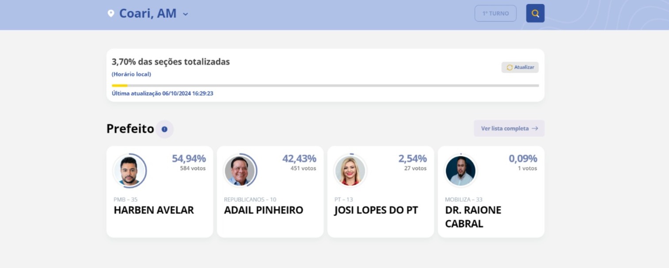Click the Ver lista completa button
The width and height of the screenshot is (669, 268).
click(509, 129)
